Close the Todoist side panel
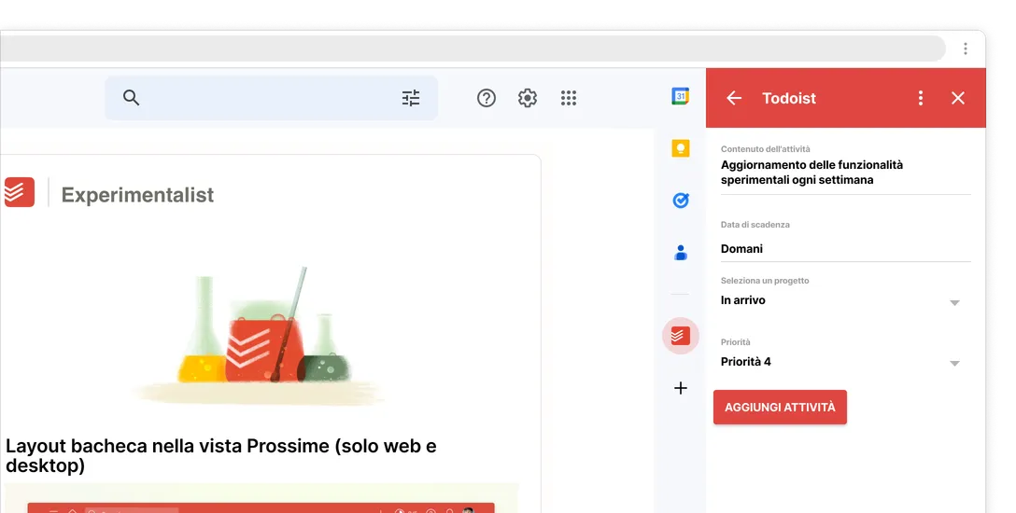 958,98
